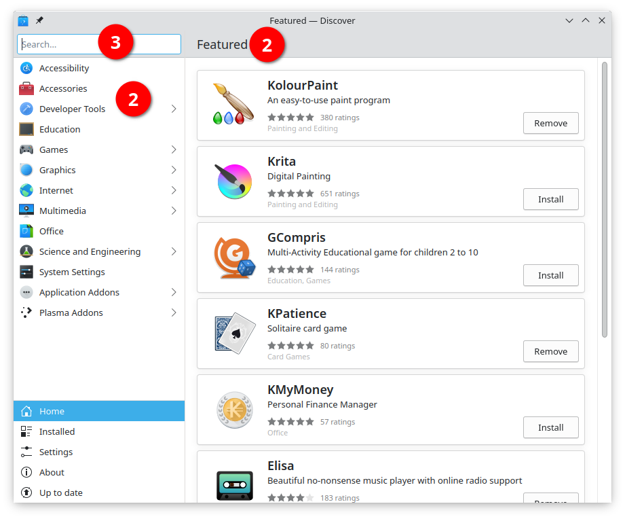Select the Accessibility category icon
The width and height of the screenshot is (625, 519).
pos(26,68)
